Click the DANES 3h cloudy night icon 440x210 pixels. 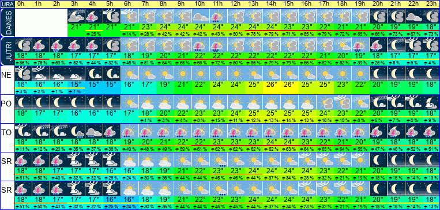(76, 16)
